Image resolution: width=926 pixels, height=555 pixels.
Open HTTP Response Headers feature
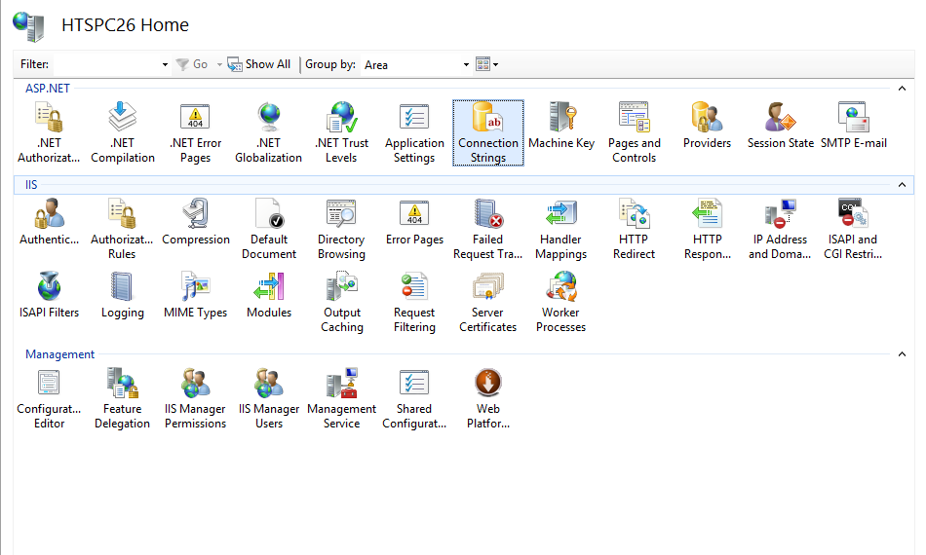coord(707,229)
